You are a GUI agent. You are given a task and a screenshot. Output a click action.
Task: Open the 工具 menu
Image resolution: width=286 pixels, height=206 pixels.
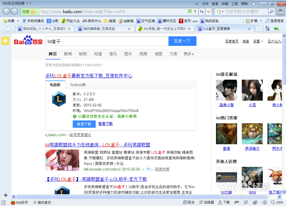click(235, 4)
